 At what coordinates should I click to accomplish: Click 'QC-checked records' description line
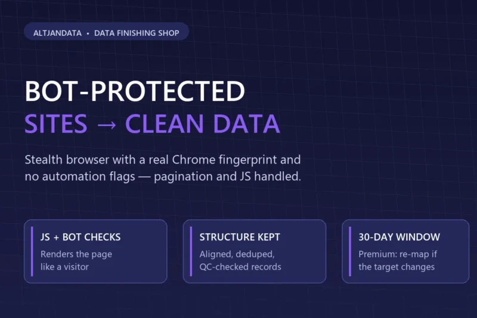[240, 267]
